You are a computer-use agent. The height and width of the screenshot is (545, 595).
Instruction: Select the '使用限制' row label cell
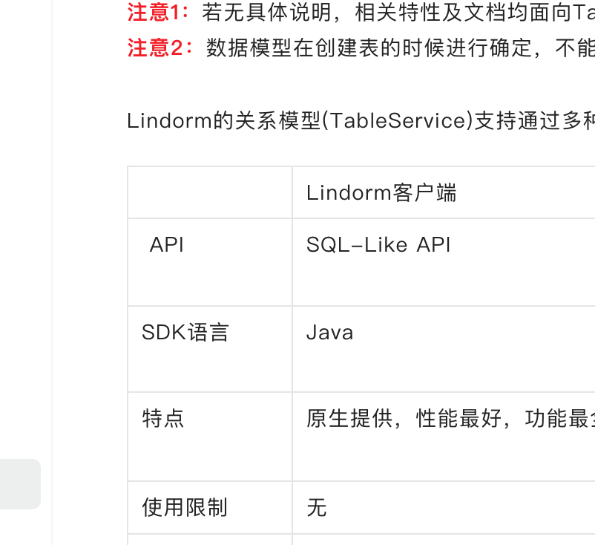pos(210,507)
